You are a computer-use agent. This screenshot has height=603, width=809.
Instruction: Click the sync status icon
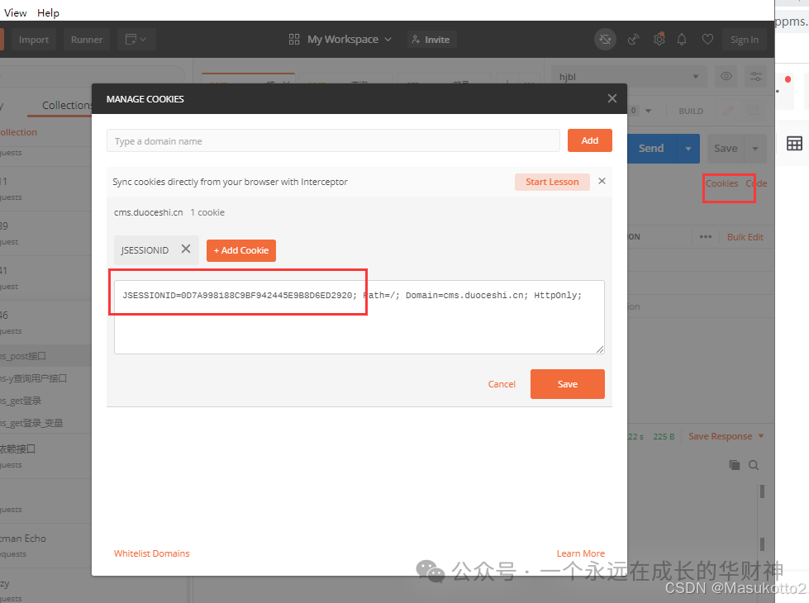[x=605, y=40]
